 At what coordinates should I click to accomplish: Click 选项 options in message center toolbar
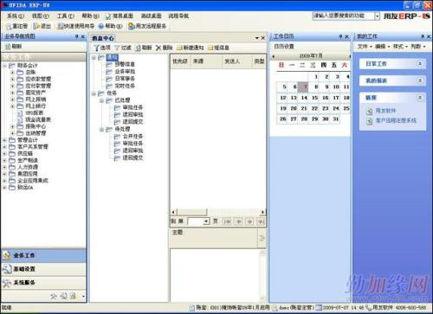pyautogui.click(x=102, y=48)
